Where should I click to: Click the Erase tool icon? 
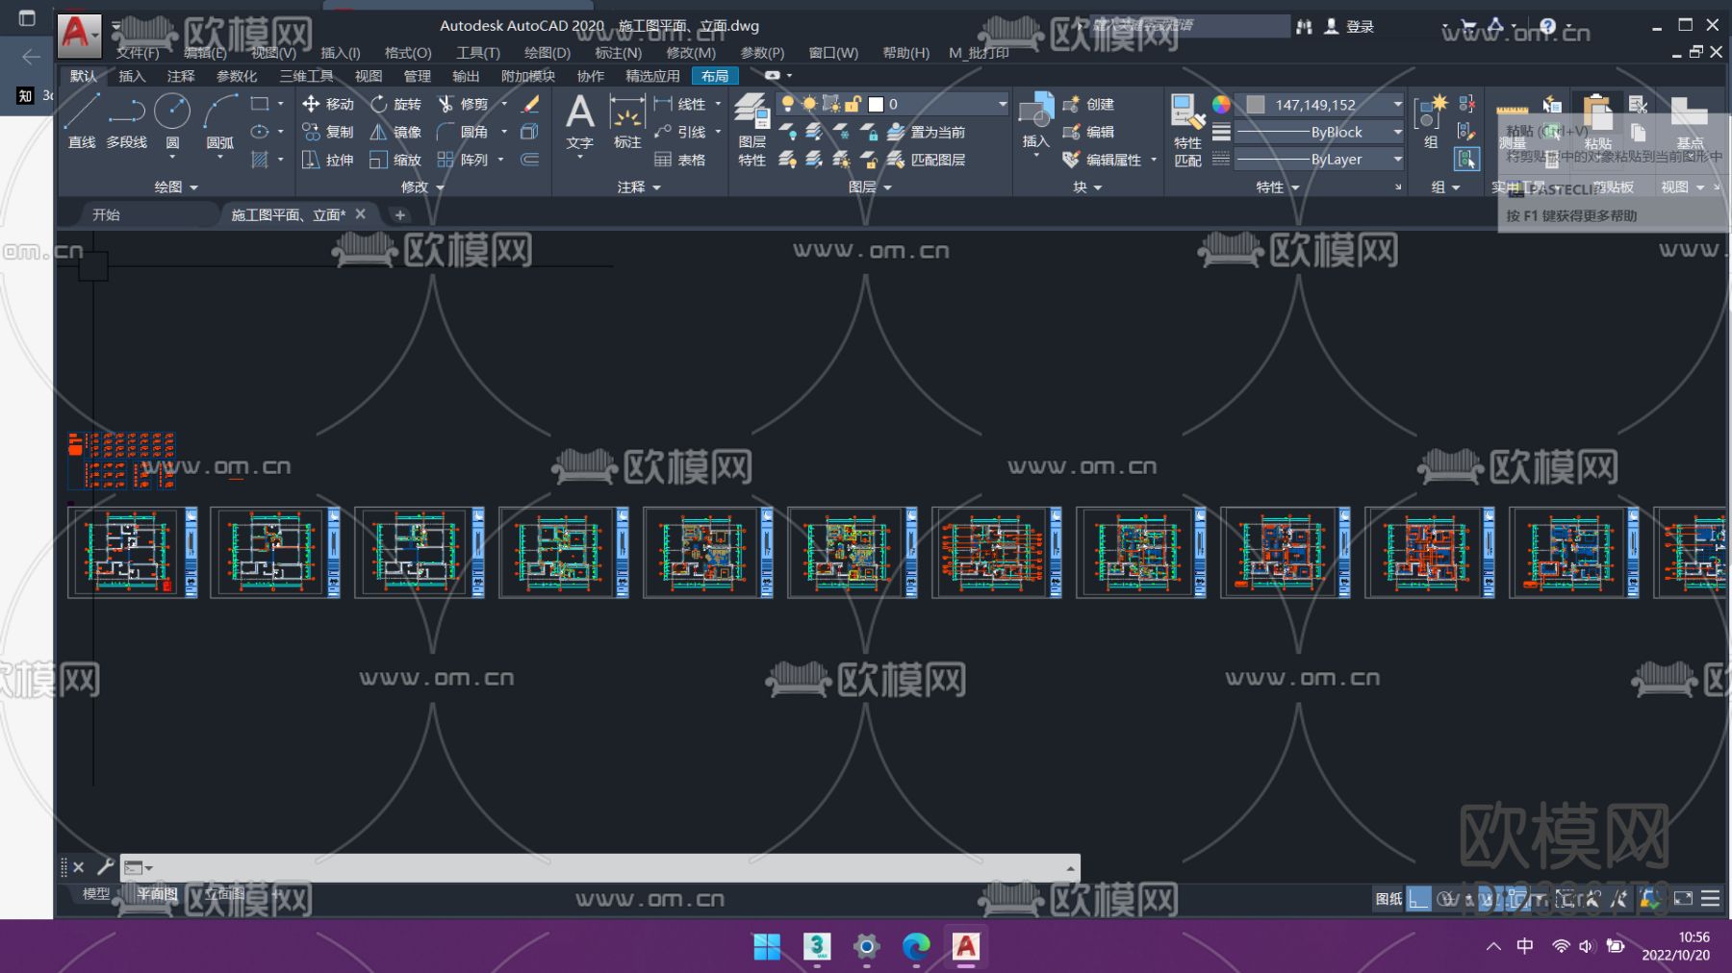pyautogui.click(x=530, y=104)
